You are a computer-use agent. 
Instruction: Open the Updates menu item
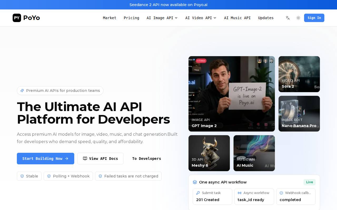pyautogui.click(x=266, y=18)
